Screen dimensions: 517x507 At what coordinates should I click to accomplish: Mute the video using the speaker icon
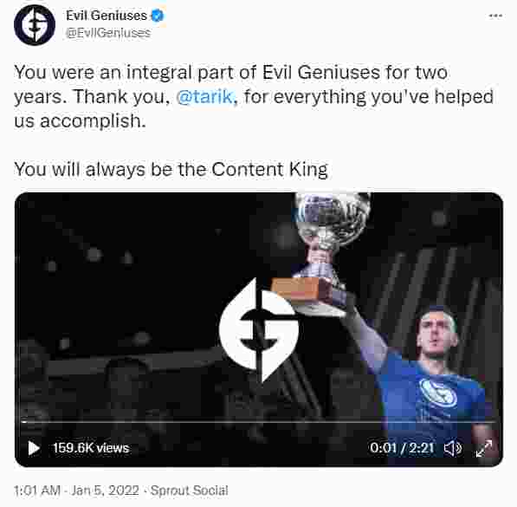(x=453, y=448)
